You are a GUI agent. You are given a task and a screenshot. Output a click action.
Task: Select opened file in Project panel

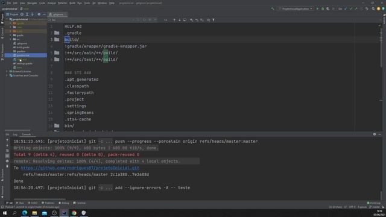tap(22, 14)
